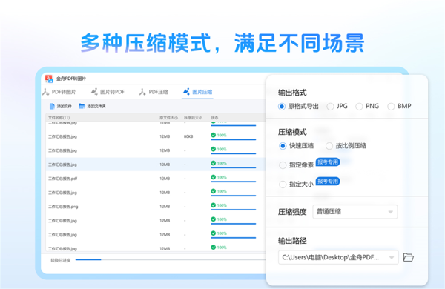Viewport: 445px width, 289px height.
Task: Click the 原文件大小 column header
Action: (x=168, y=117)
